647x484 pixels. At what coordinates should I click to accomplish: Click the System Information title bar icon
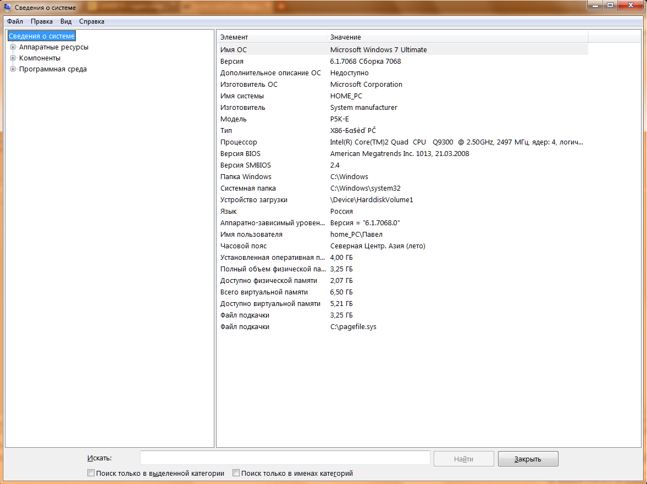pos(7,7)
